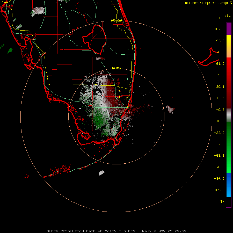Image resolution: width=233 pixels, height=233 pixels.
Task: Click the 61.2 velocity scale value
Action: pos(220,64)
